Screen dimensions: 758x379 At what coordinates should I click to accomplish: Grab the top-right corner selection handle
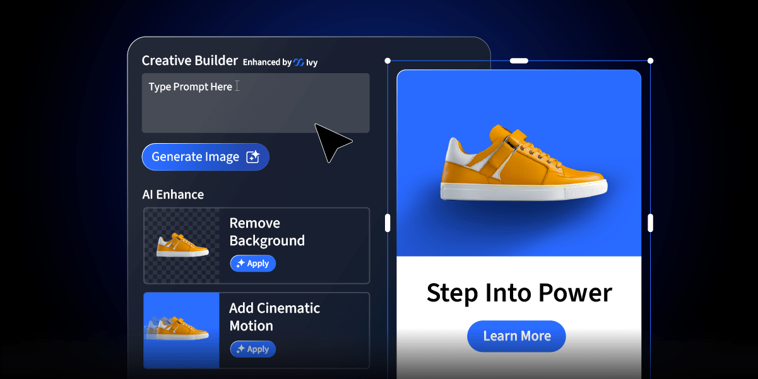650,61
